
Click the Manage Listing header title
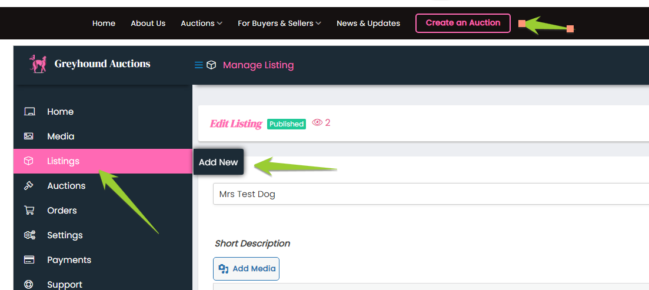(x=258, y=65)
